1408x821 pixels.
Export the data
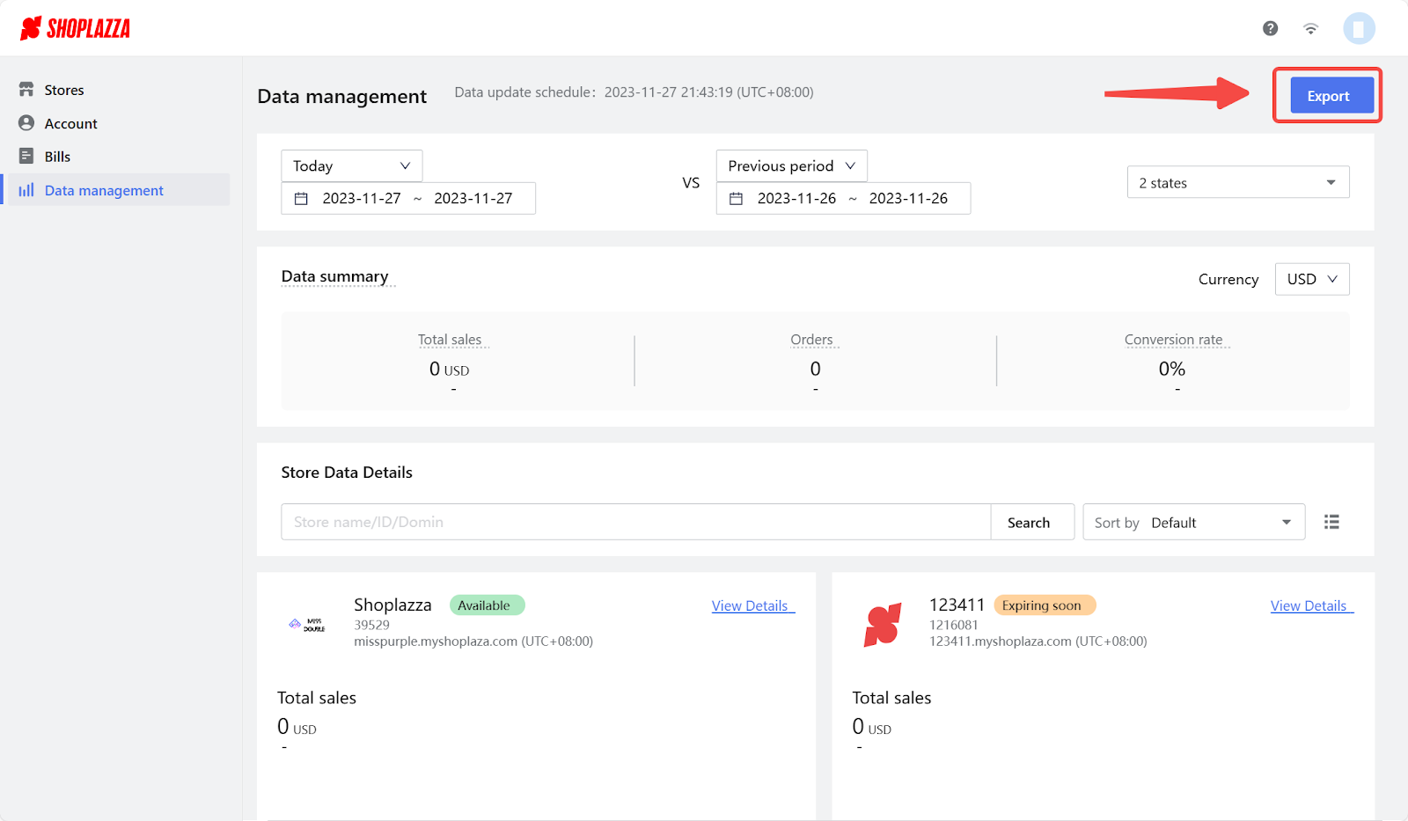tap(1331, 96)
